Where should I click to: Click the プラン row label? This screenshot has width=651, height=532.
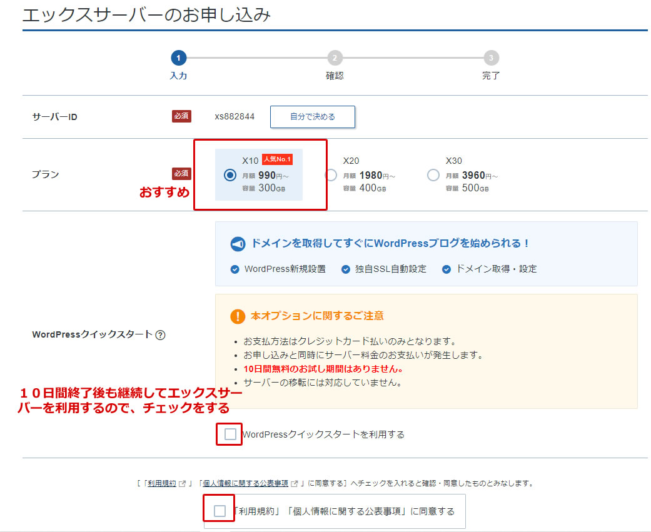pyautogui.click(x=46, y=174)
